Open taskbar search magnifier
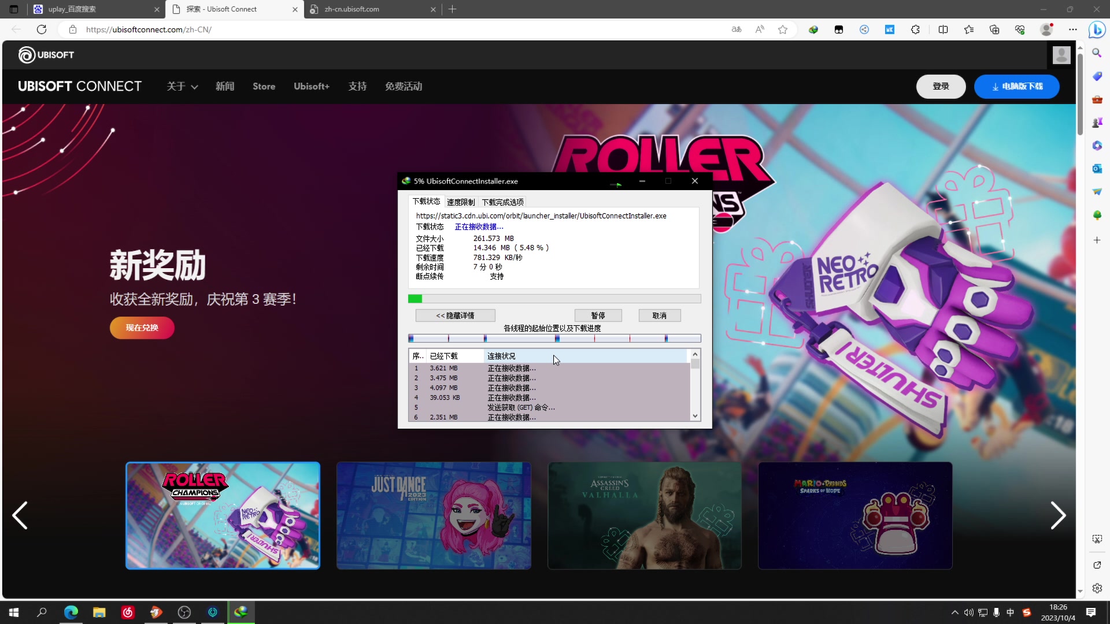The image size is (1110, 624). tap(42, 612)
